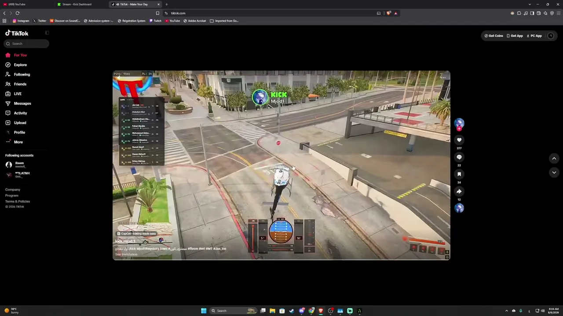
Task: Reload the page in the browser toolbar
Action: tap(18, 13)
